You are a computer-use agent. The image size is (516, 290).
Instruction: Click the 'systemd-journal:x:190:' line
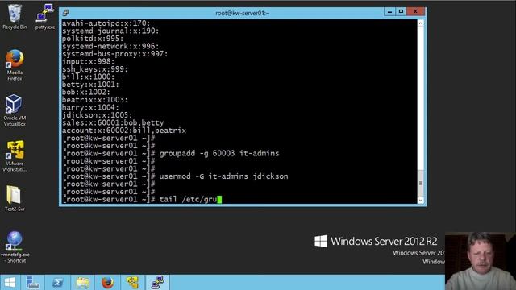111,31
